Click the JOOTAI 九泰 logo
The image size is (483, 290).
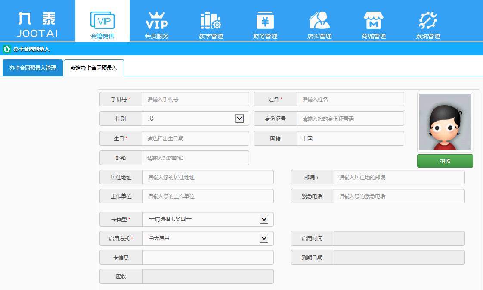(x=37, y=20)
